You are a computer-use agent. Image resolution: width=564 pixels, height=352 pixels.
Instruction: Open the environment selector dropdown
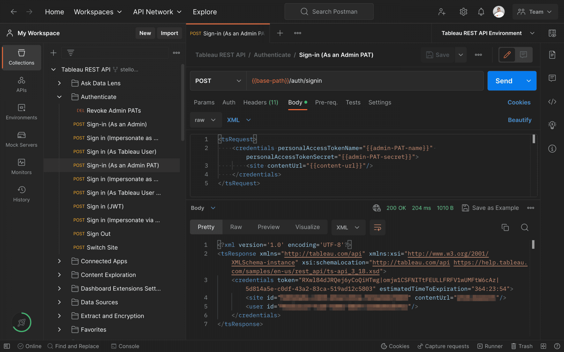coord(488,33)
